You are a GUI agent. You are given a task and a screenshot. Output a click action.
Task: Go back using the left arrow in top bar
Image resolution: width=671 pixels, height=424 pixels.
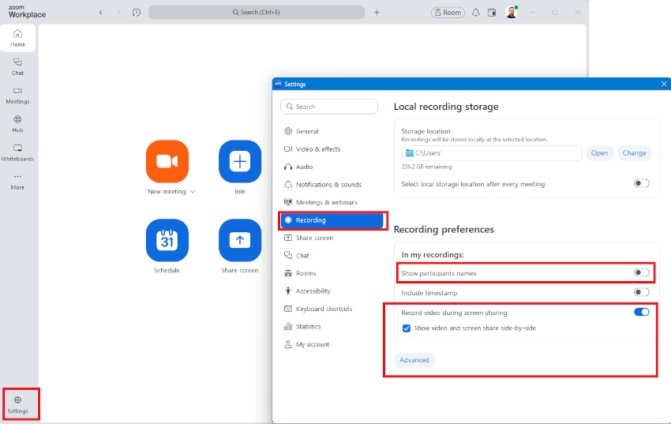[101, 13]
